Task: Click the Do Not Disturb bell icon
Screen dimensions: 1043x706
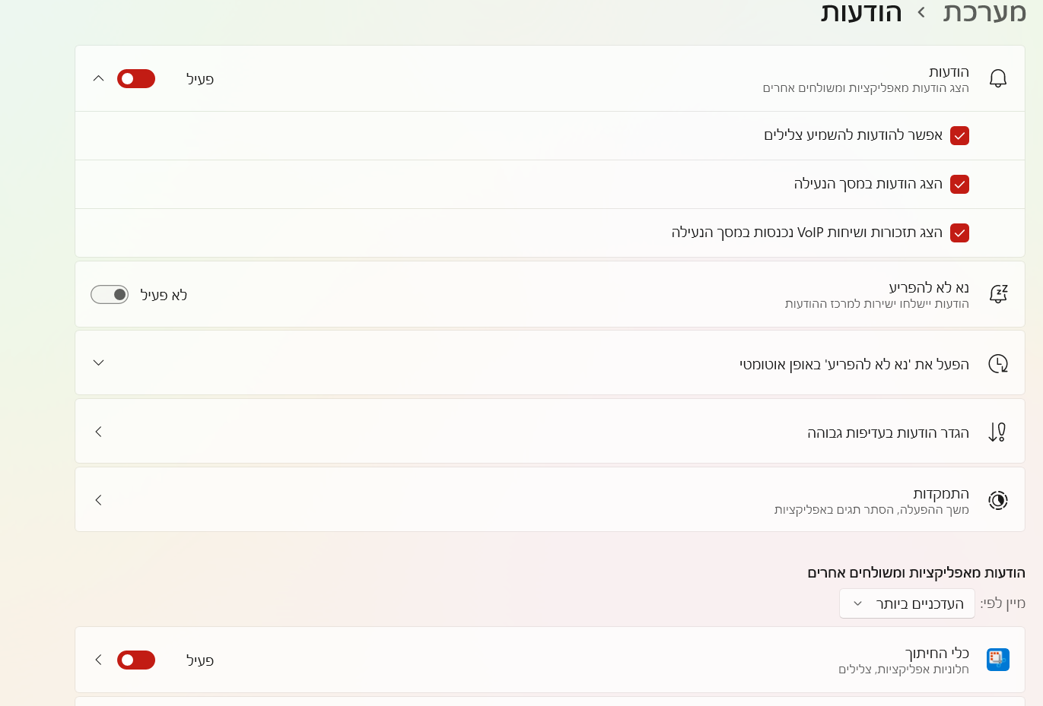Action: coord(997,294)
